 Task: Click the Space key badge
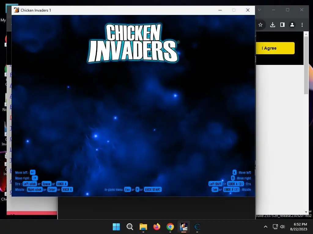[46, 184]
